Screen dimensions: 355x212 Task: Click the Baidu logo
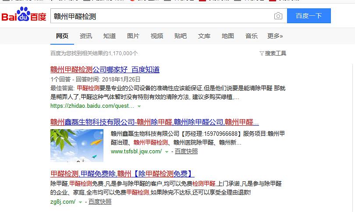point(24,14)
